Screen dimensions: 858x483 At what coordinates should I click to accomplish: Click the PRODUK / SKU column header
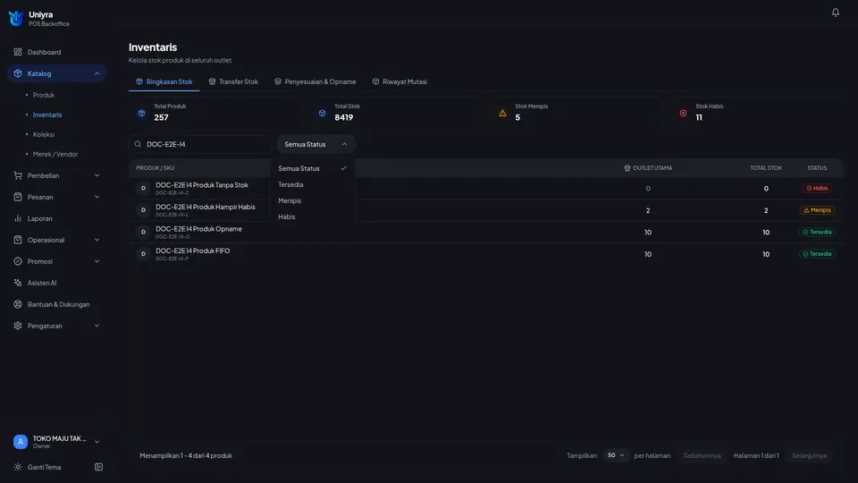156,168
